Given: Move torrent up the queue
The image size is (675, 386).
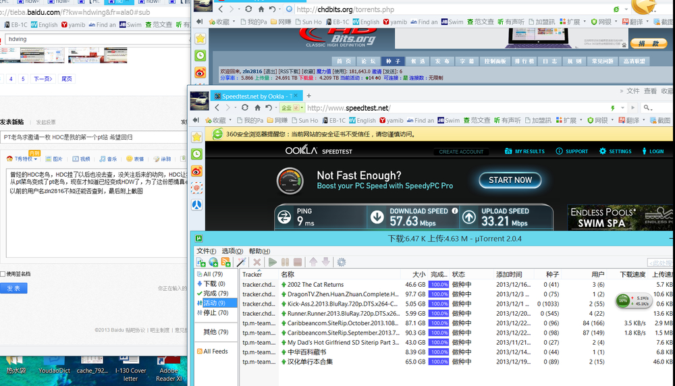Looking at the screenshot, I should [x=313, y=262].
